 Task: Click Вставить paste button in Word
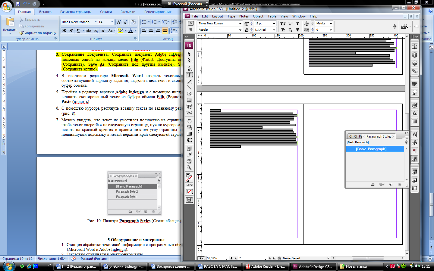[10, 26]
